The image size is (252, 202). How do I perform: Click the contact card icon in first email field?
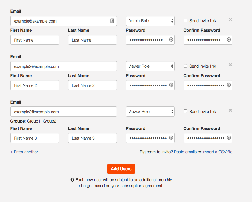tap(112, 21)
